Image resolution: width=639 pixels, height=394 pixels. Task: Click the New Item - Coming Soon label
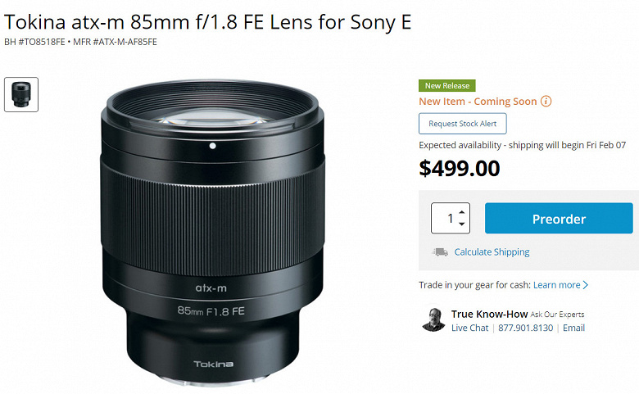click(478, 102)
